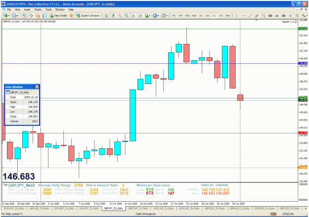The image size is (309, 217).
Task: Open the Help menu
Action: tap(71, 9)
